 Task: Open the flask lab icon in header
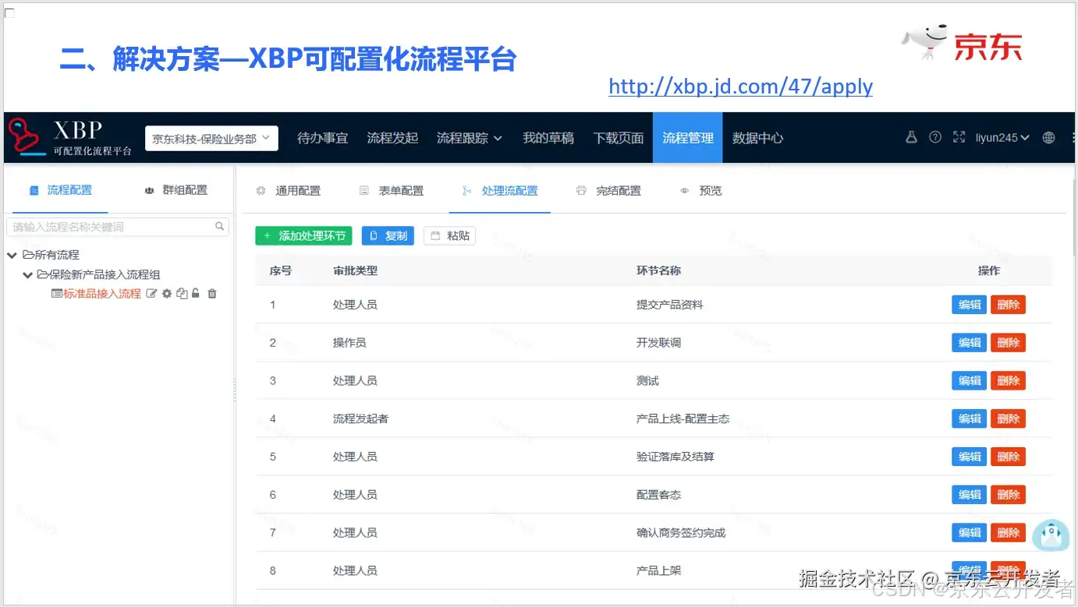(x=911, y=137)
